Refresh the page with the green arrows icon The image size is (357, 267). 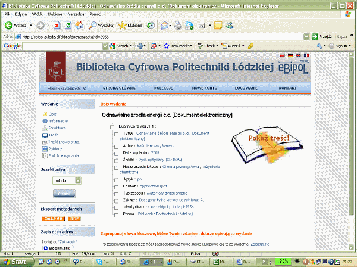(x=68, y=25)
